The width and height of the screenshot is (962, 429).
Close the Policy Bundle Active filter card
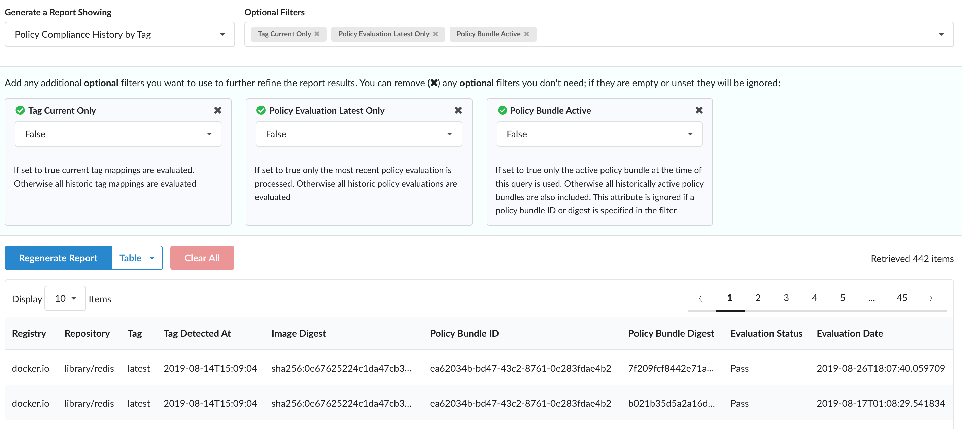tap(699, 110)
